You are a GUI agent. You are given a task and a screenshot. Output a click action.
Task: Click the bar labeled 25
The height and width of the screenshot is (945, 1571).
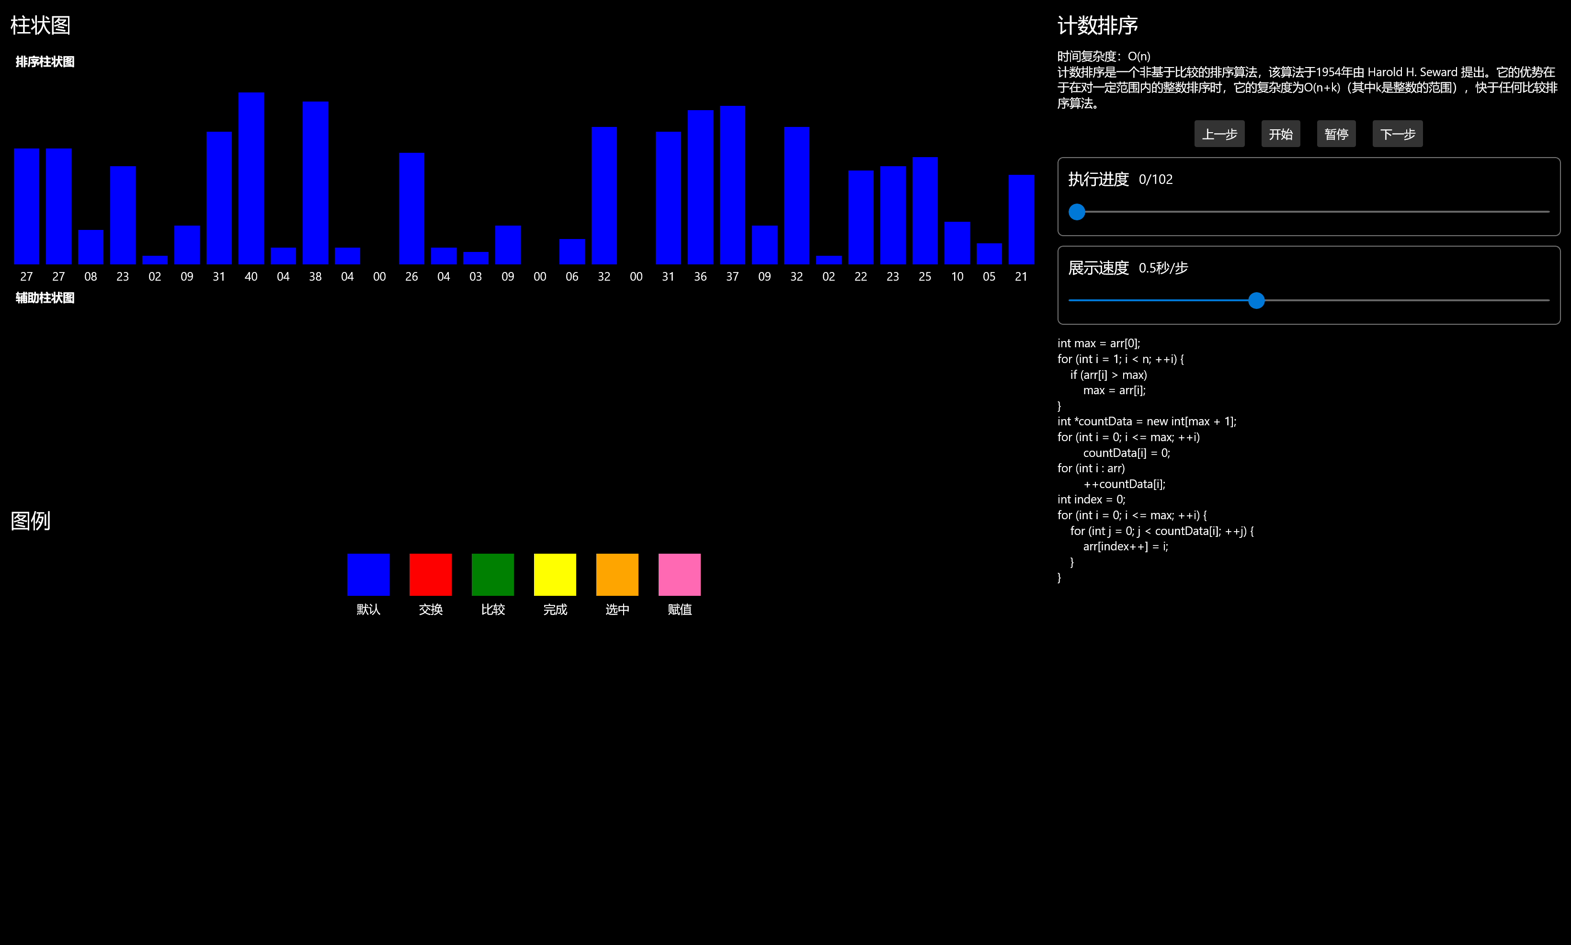coord(925,211)
